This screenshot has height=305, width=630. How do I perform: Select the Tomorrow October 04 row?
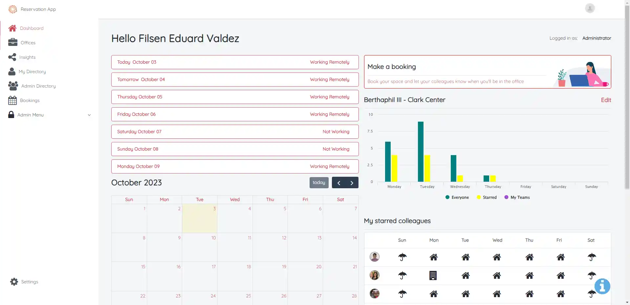pyautogui.click(x=235, y=79)
